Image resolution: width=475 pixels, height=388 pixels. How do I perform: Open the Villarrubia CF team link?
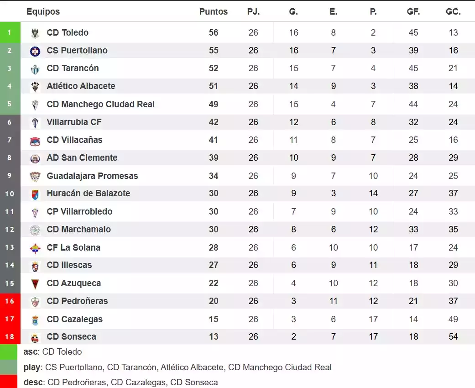[74, 122]
